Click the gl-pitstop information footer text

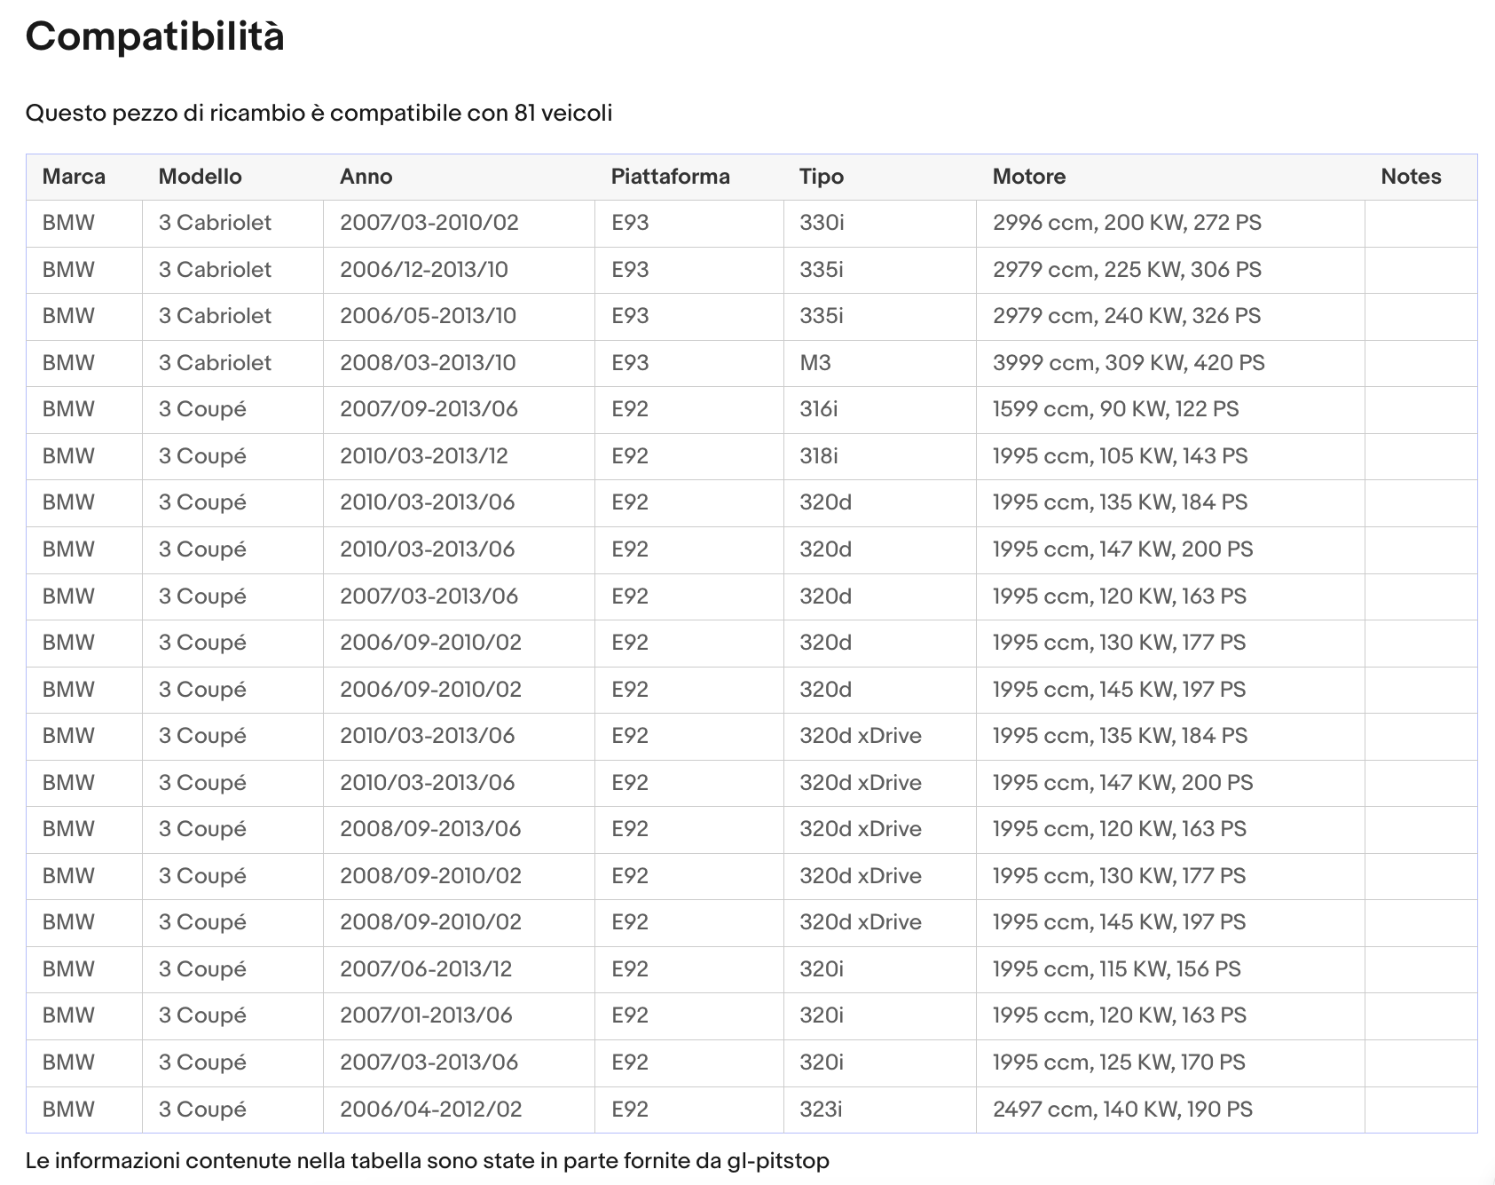(x=427, y=1160)
